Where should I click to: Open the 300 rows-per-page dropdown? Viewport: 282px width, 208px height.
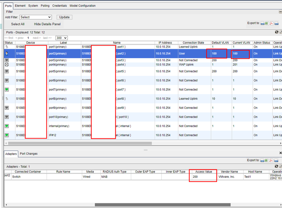(61, 38)
